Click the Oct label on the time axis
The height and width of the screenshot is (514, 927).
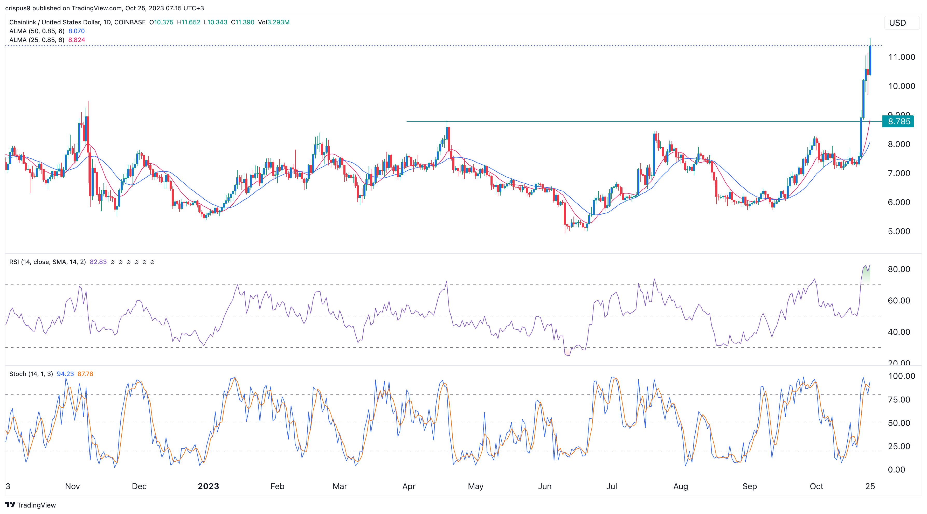click(817, 486)
